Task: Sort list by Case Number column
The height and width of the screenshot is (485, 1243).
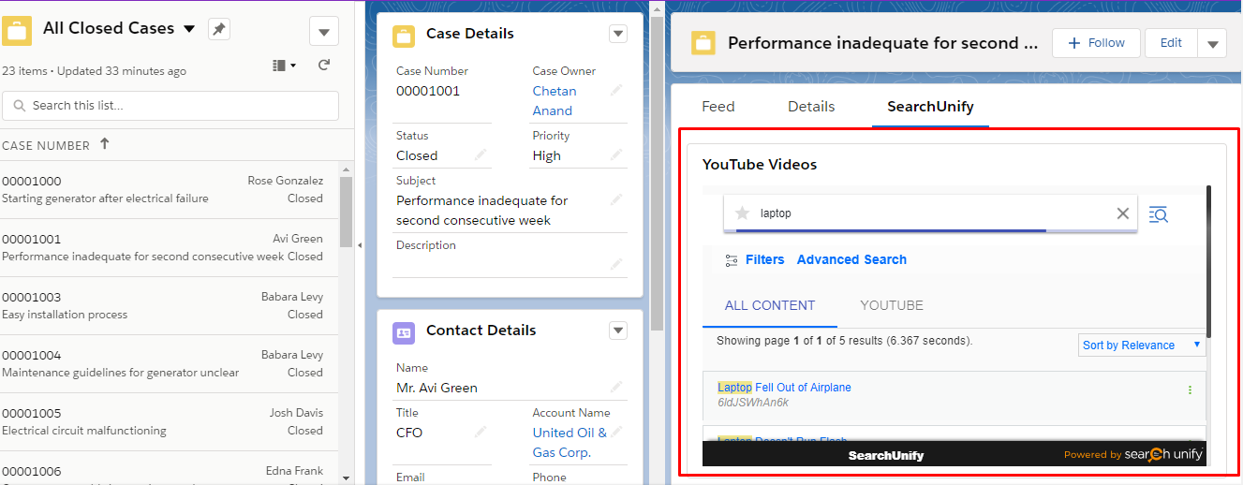Action: [x=47, y=145]
